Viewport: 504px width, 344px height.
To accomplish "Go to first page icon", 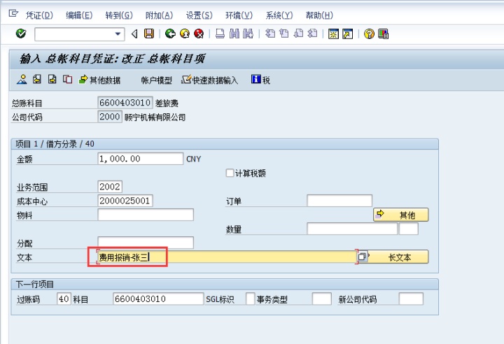I will click(270, 34).
